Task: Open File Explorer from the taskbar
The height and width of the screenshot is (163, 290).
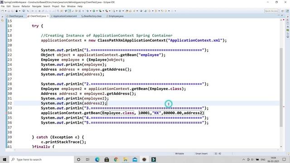Action: click(126, 159)
